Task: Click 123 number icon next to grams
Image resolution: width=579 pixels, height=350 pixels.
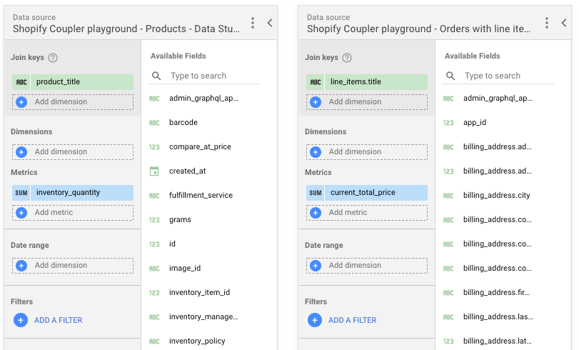Action: click(154, 220)
